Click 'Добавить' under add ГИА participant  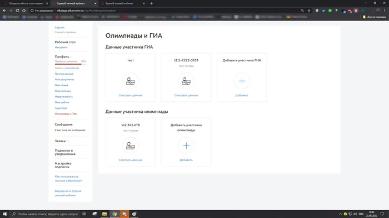point(242,95)
